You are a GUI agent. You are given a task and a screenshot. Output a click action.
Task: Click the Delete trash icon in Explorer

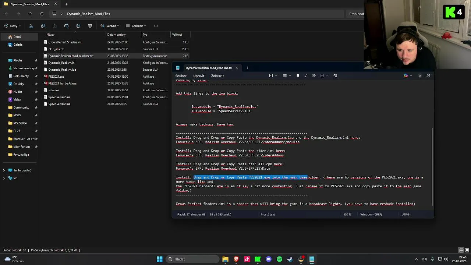[x=90, y=26]
